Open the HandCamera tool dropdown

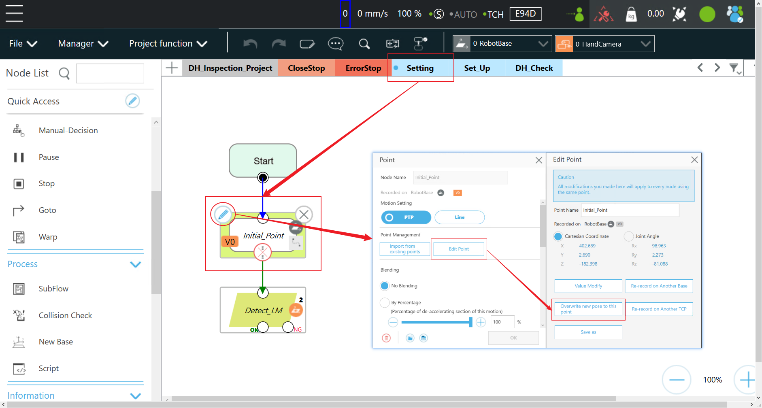[x=604, y=44]
